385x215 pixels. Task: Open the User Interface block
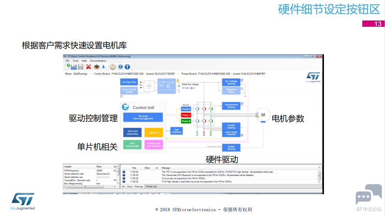point(176,131)
